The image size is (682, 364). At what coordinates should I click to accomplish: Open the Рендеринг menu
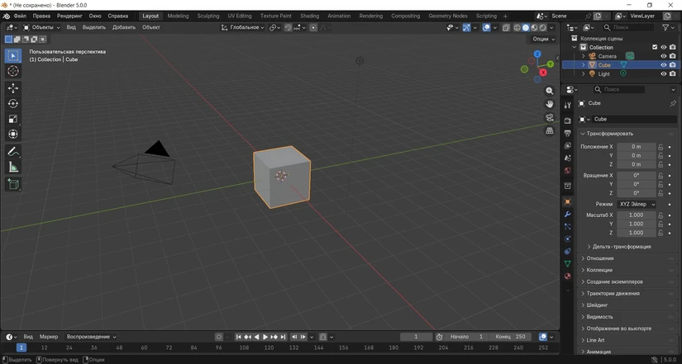[69, 16]
